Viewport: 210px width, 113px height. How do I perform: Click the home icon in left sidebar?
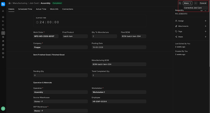click(x=3, y=17)
